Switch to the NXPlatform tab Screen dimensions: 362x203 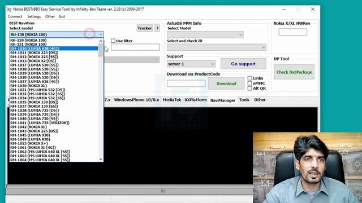click(196, 100)
